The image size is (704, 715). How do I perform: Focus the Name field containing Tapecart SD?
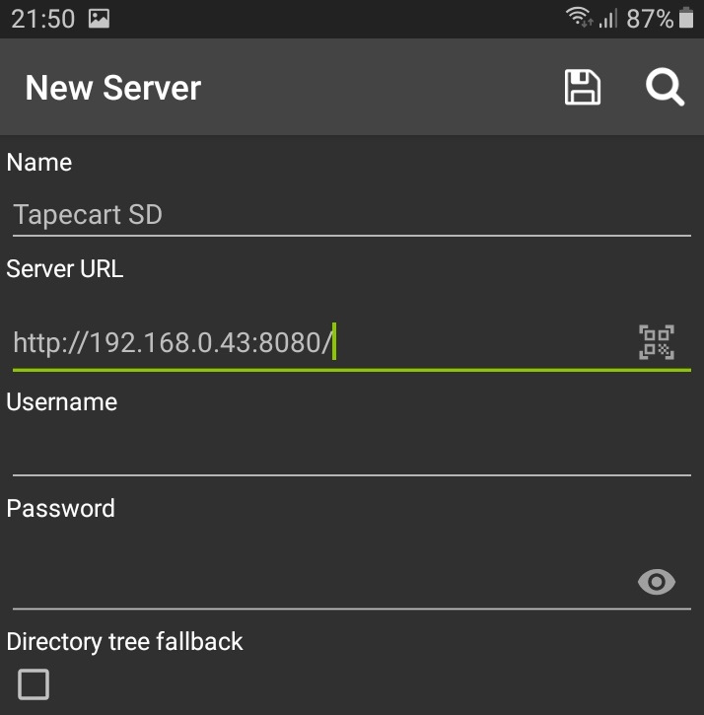click(x=352, y=214)
